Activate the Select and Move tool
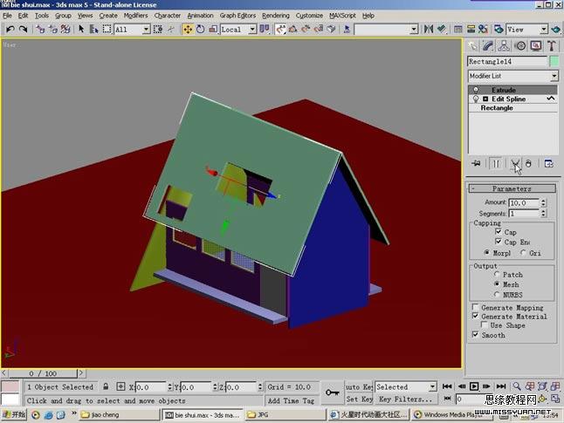 tap(188, 29)
